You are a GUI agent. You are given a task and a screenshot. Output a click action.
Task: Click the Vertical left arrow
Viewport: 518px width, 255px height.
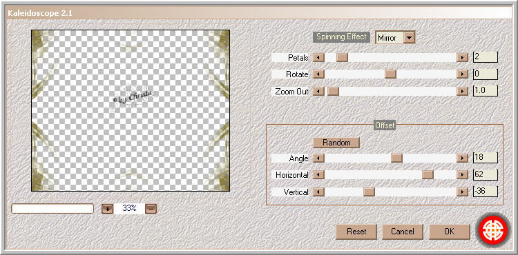[x=318, y=192]
